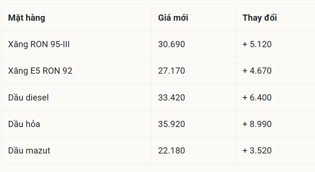The image size is (315, 172).
Task: Select the 'Dầu hỏa' cell
Action: click(24, 124)
